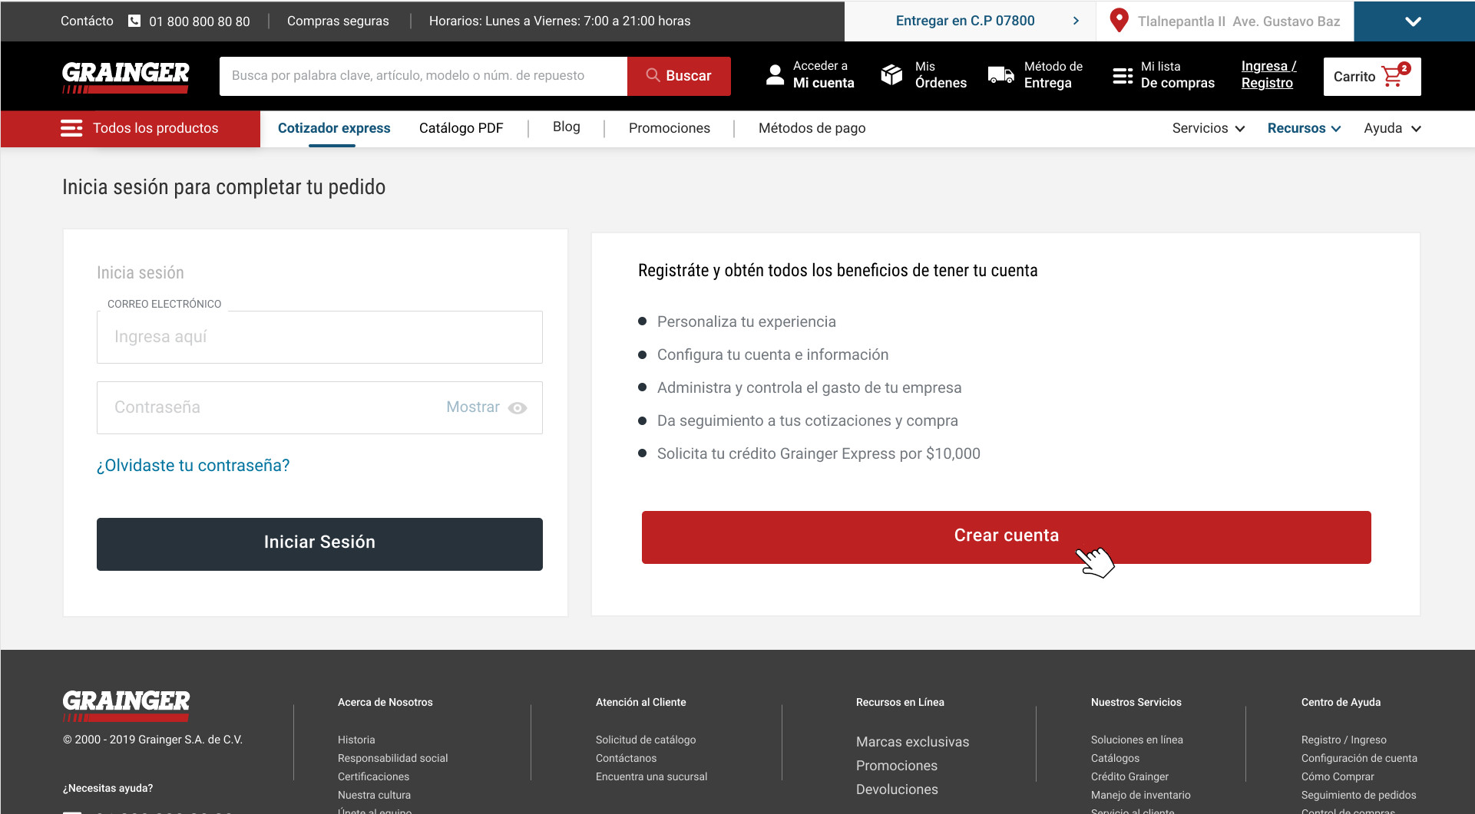Screen dimensions: 1475x814
Task: Open Promociones in the navigation bar
Action: pyautogui.click(x=669, y=128)
